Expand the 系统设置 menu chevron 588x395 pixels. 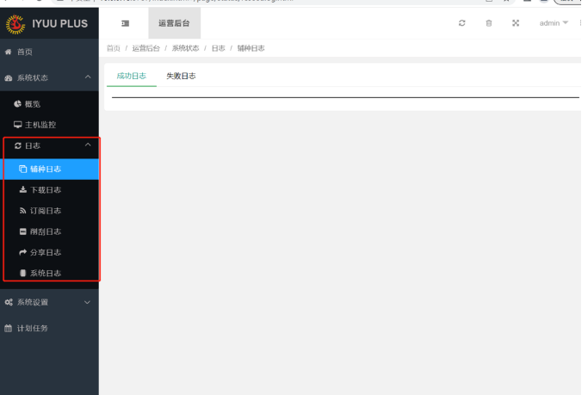pyautogui.click(x=87, y=302)
